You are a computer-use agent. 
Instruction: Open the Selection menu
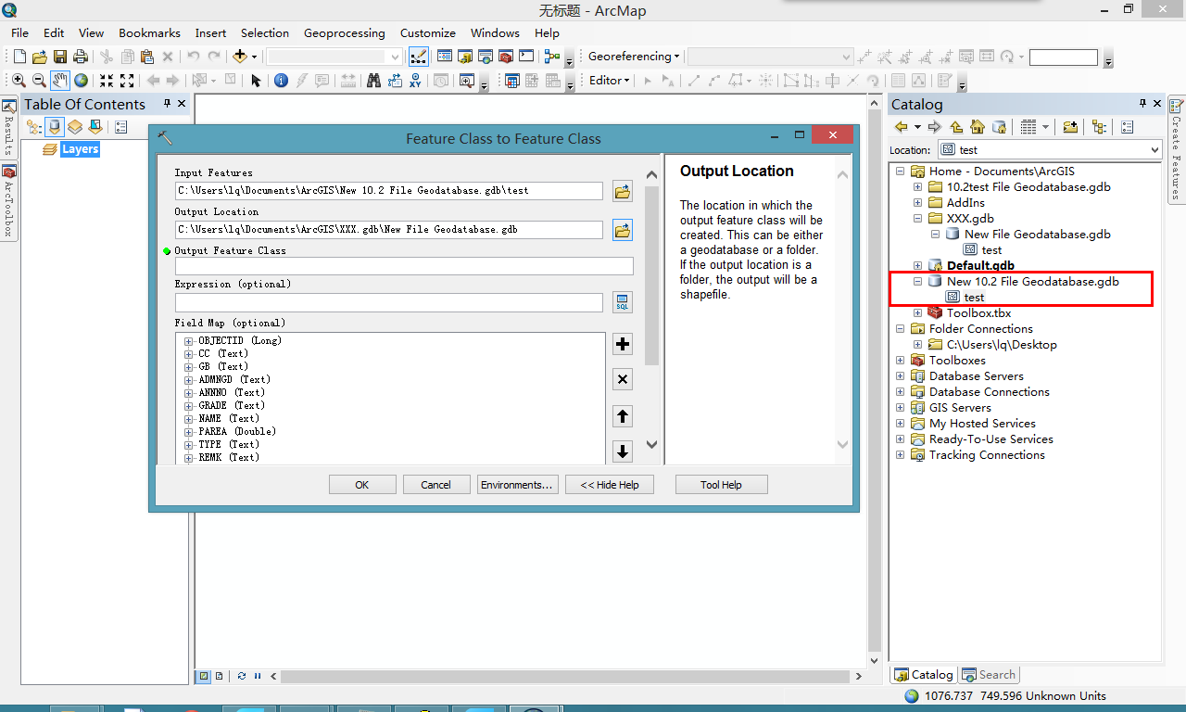(x=265, y=32)
